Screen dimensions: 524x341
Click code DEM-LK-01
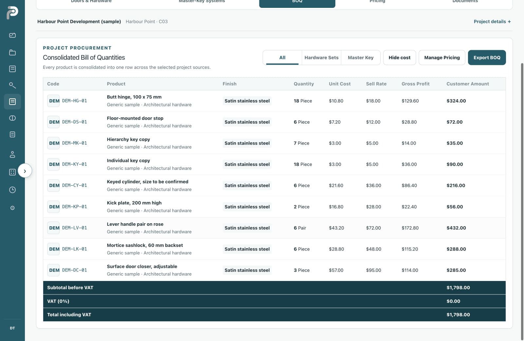tap(75, 249)
